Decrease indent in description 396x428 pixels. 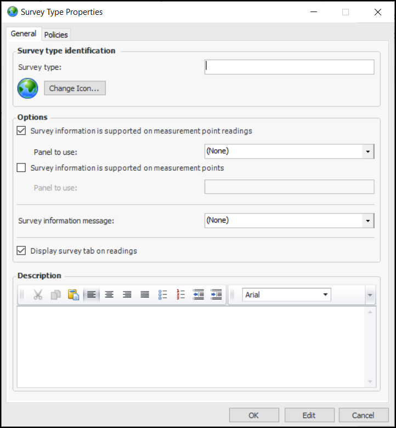coord(199,295)
